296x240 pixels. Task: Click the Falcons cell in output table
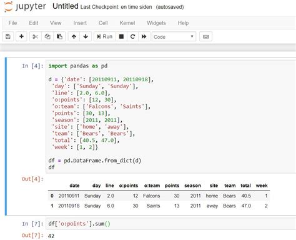pos(151,196)
